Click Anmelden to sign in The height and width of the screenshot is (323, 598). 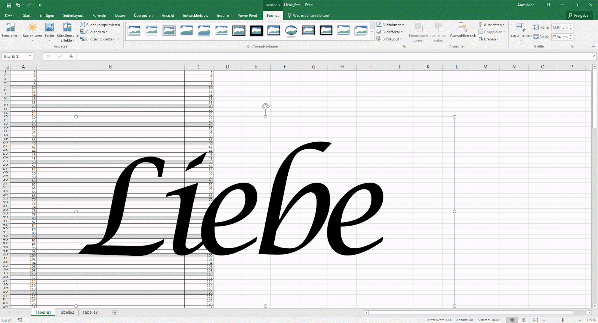tap(525, 5)
